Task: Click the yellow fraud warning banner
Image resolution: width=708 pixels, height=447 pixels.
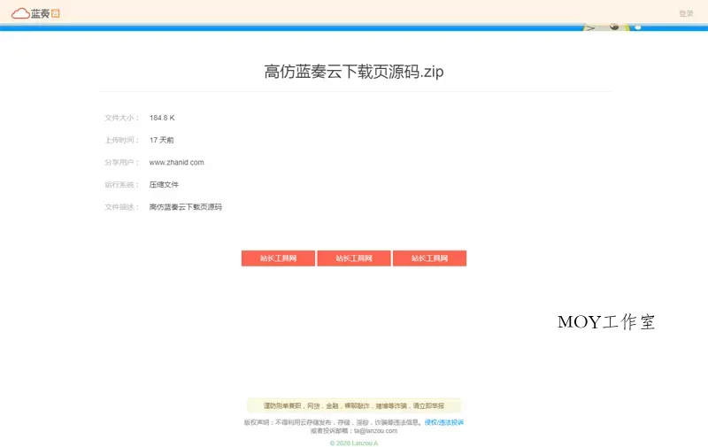Action: (x=354, y=405)
